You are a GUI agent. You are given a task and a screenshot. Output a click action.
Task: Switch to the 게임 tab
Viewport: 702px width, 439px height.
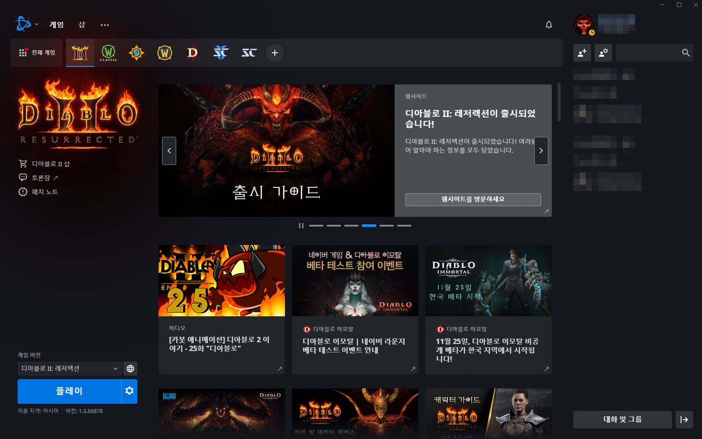click(56, 25)
